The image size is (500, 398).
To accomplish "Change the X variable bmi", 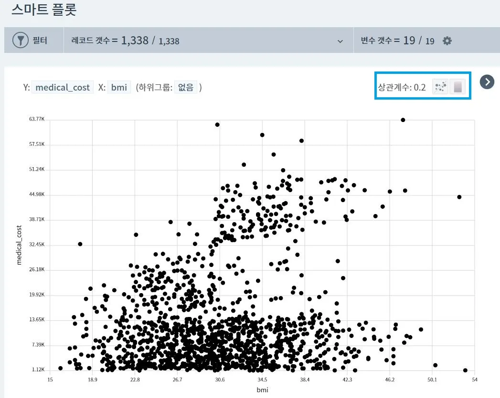I will 119,87.
